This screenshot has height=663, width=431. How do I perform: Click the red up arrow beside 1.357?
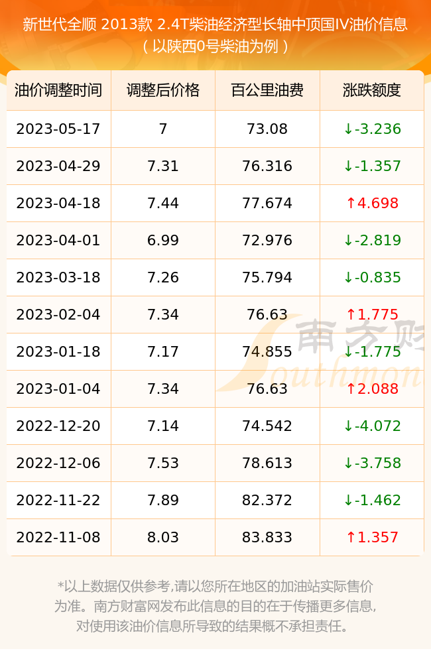(x=351, y=538)
